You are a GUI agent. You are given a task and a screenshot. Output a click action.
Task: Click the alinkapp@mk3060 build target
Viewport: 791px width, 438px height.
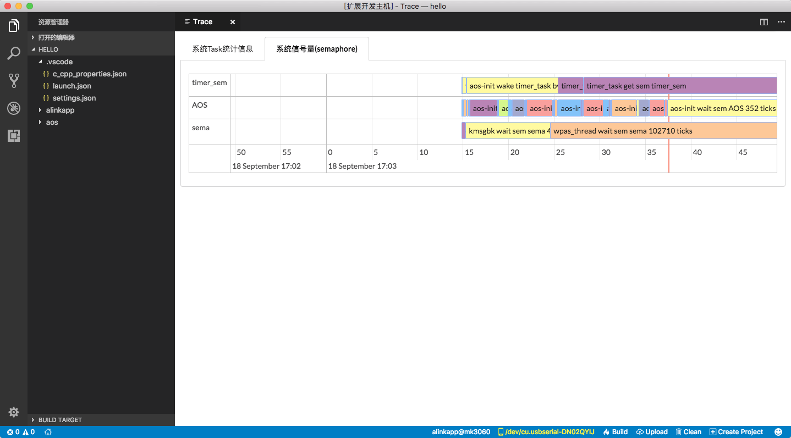461,432
